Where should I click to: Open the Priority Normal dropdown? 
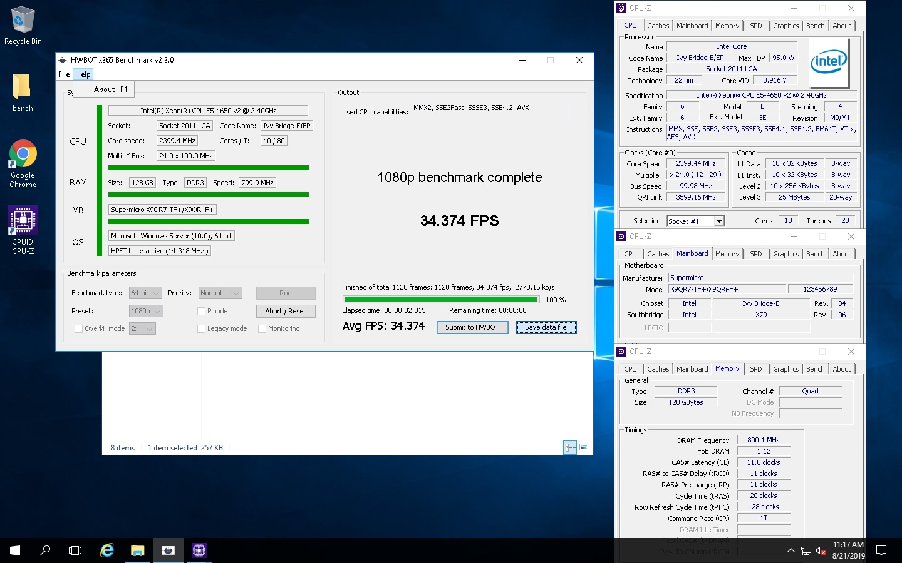220,293
